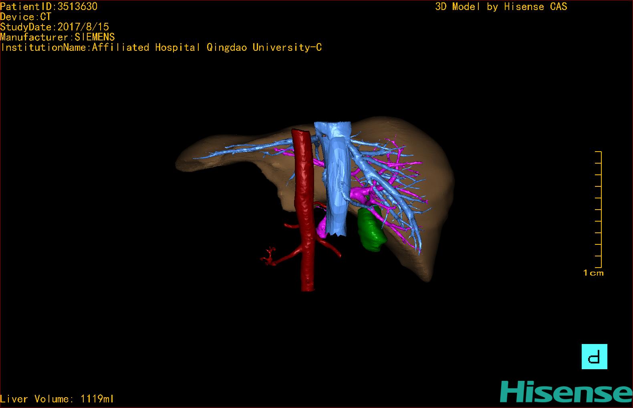Click the 1cm scale label
Viewport: 633px width, 408px height.
tap(593, 273)
